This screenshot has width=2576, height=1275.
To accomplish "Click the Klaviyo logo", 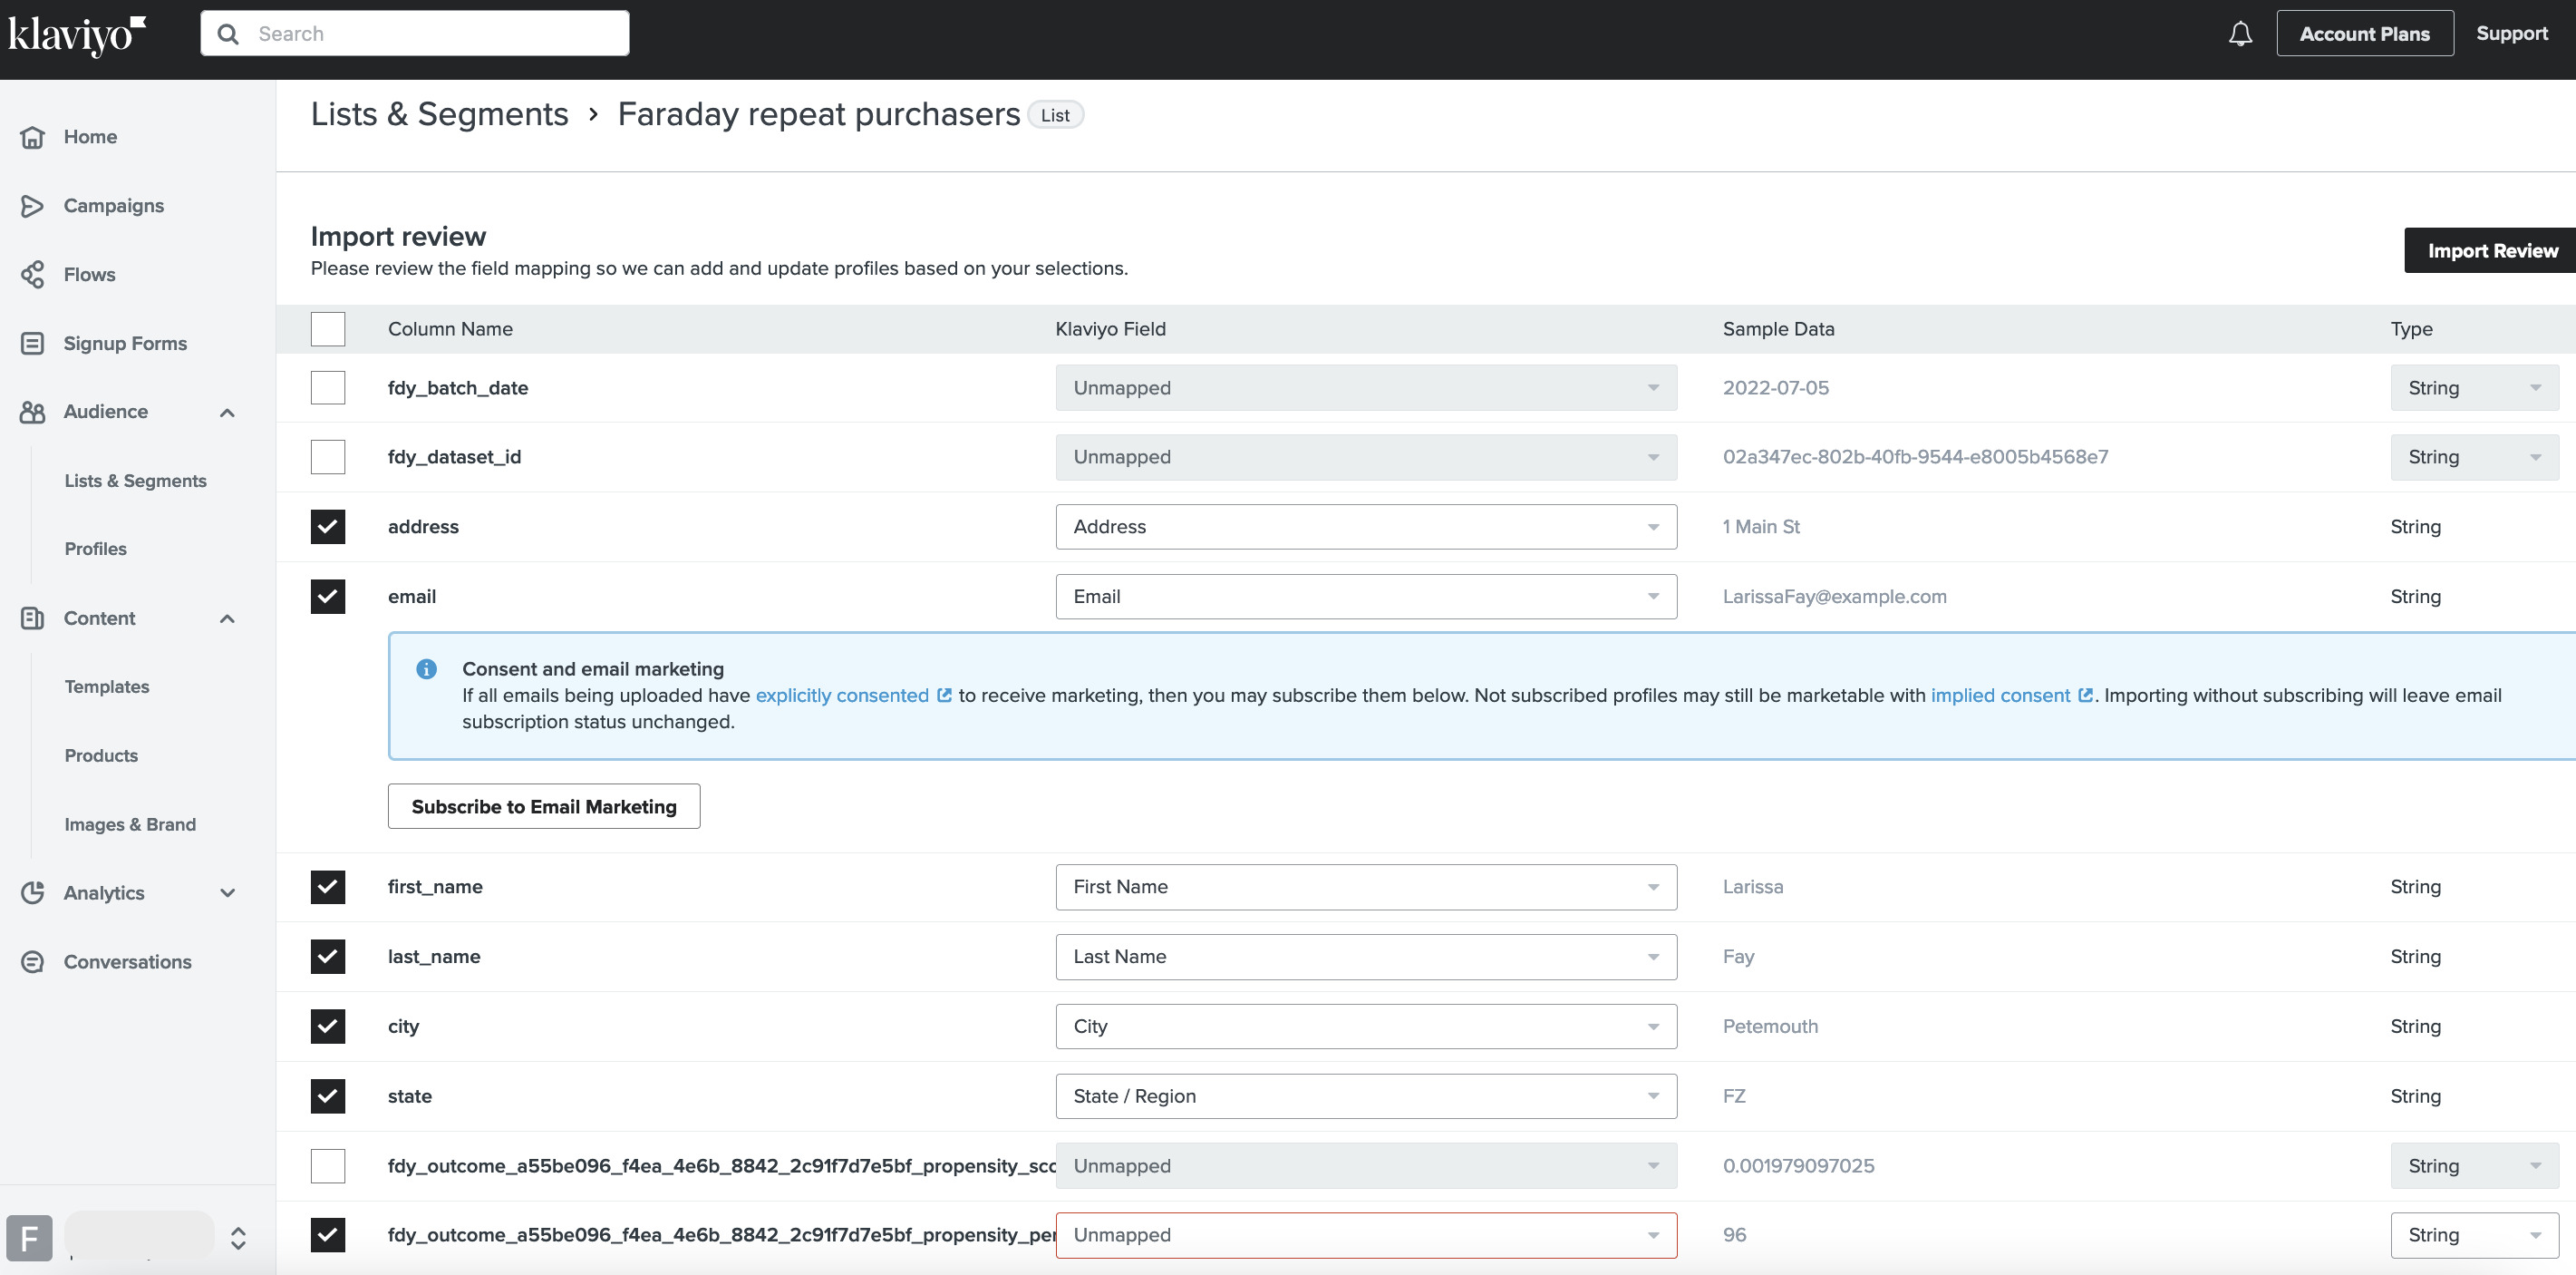I will (77, 36).
